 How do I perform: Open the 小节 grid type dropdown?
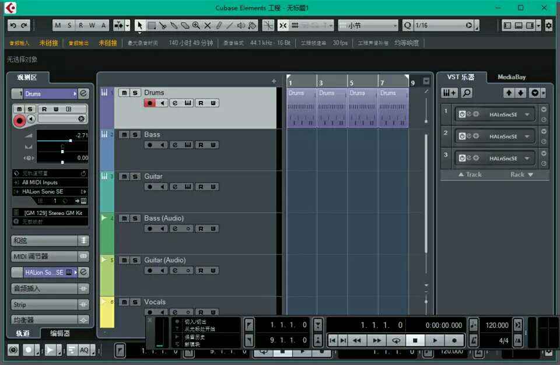click(395, 25)
